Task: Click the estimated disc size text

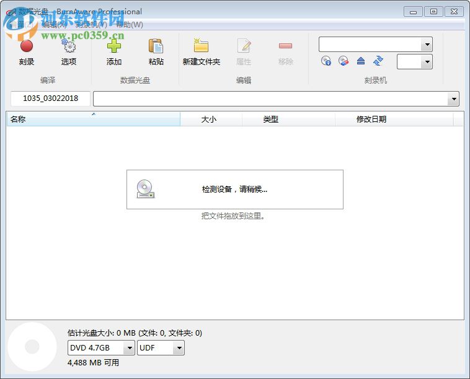Action: click(x=135, y=333)
